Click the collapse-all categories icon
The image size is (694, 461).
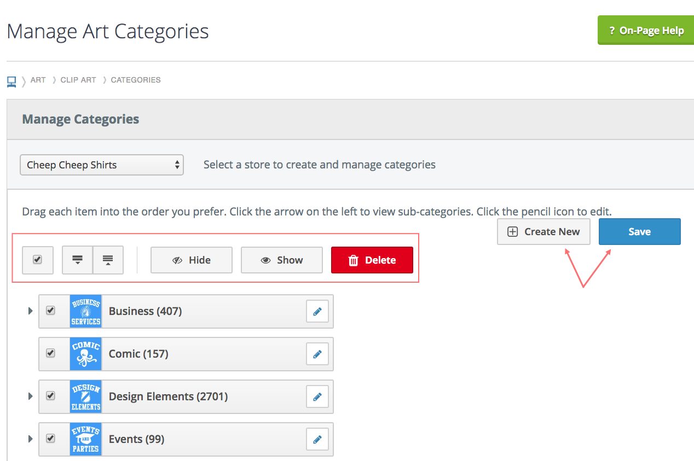tap(108, 260)
